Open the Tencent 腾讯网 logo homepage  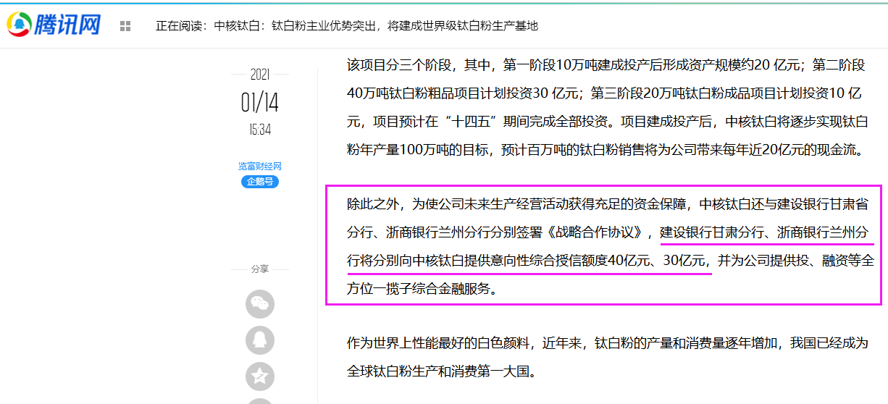click(x=54, y=25)
